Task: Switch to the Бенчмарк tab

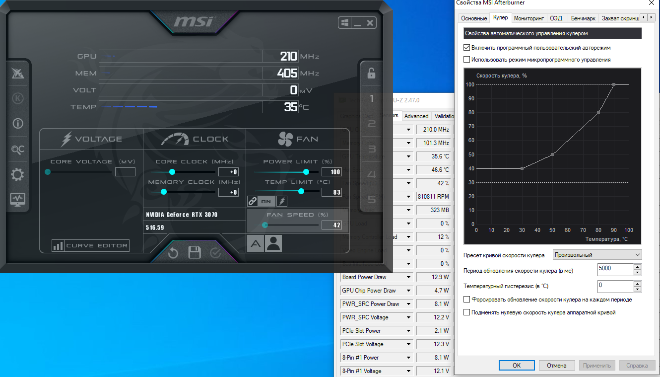Action: (583, 18)
